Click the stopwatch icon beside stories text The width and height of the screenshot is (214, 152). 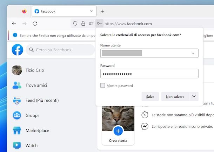pyautogui.click(x=145, y=115)
